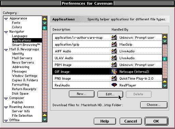Click category list top scroll up arrow
The image size is (175, 129).
(45, 18)
